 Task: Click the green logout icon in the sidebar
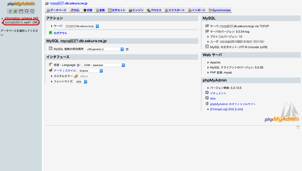coord(15,11)
